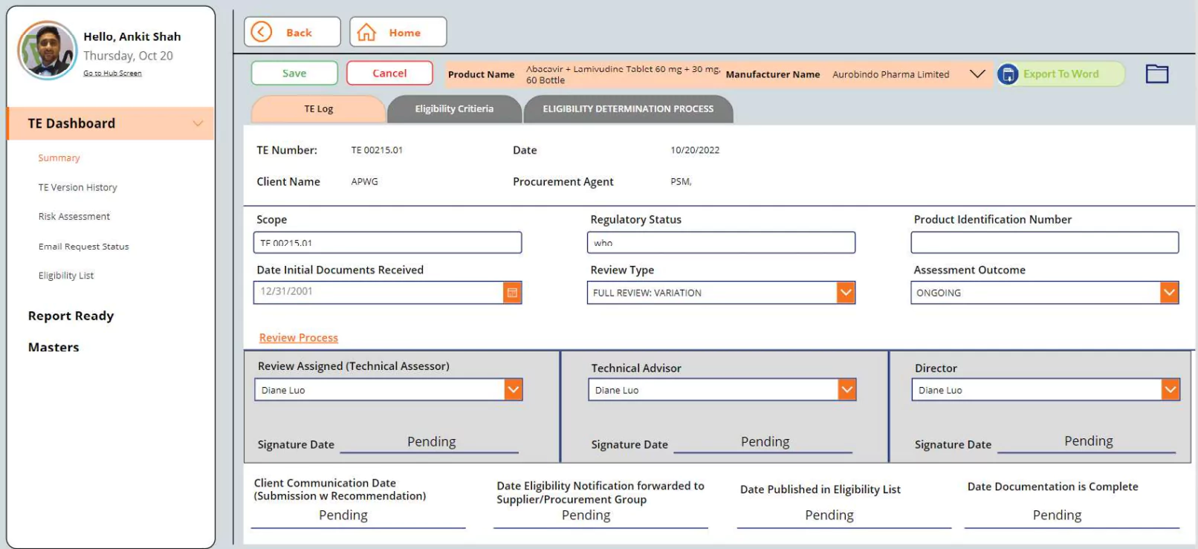The image size is (1198, 549).
Task: Click the Save button
Action: point(294,74)
